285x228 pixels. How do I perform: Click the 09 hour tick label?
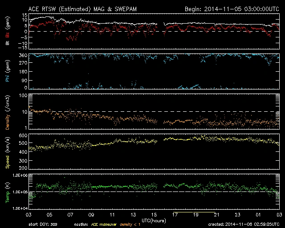click(91, 214)
